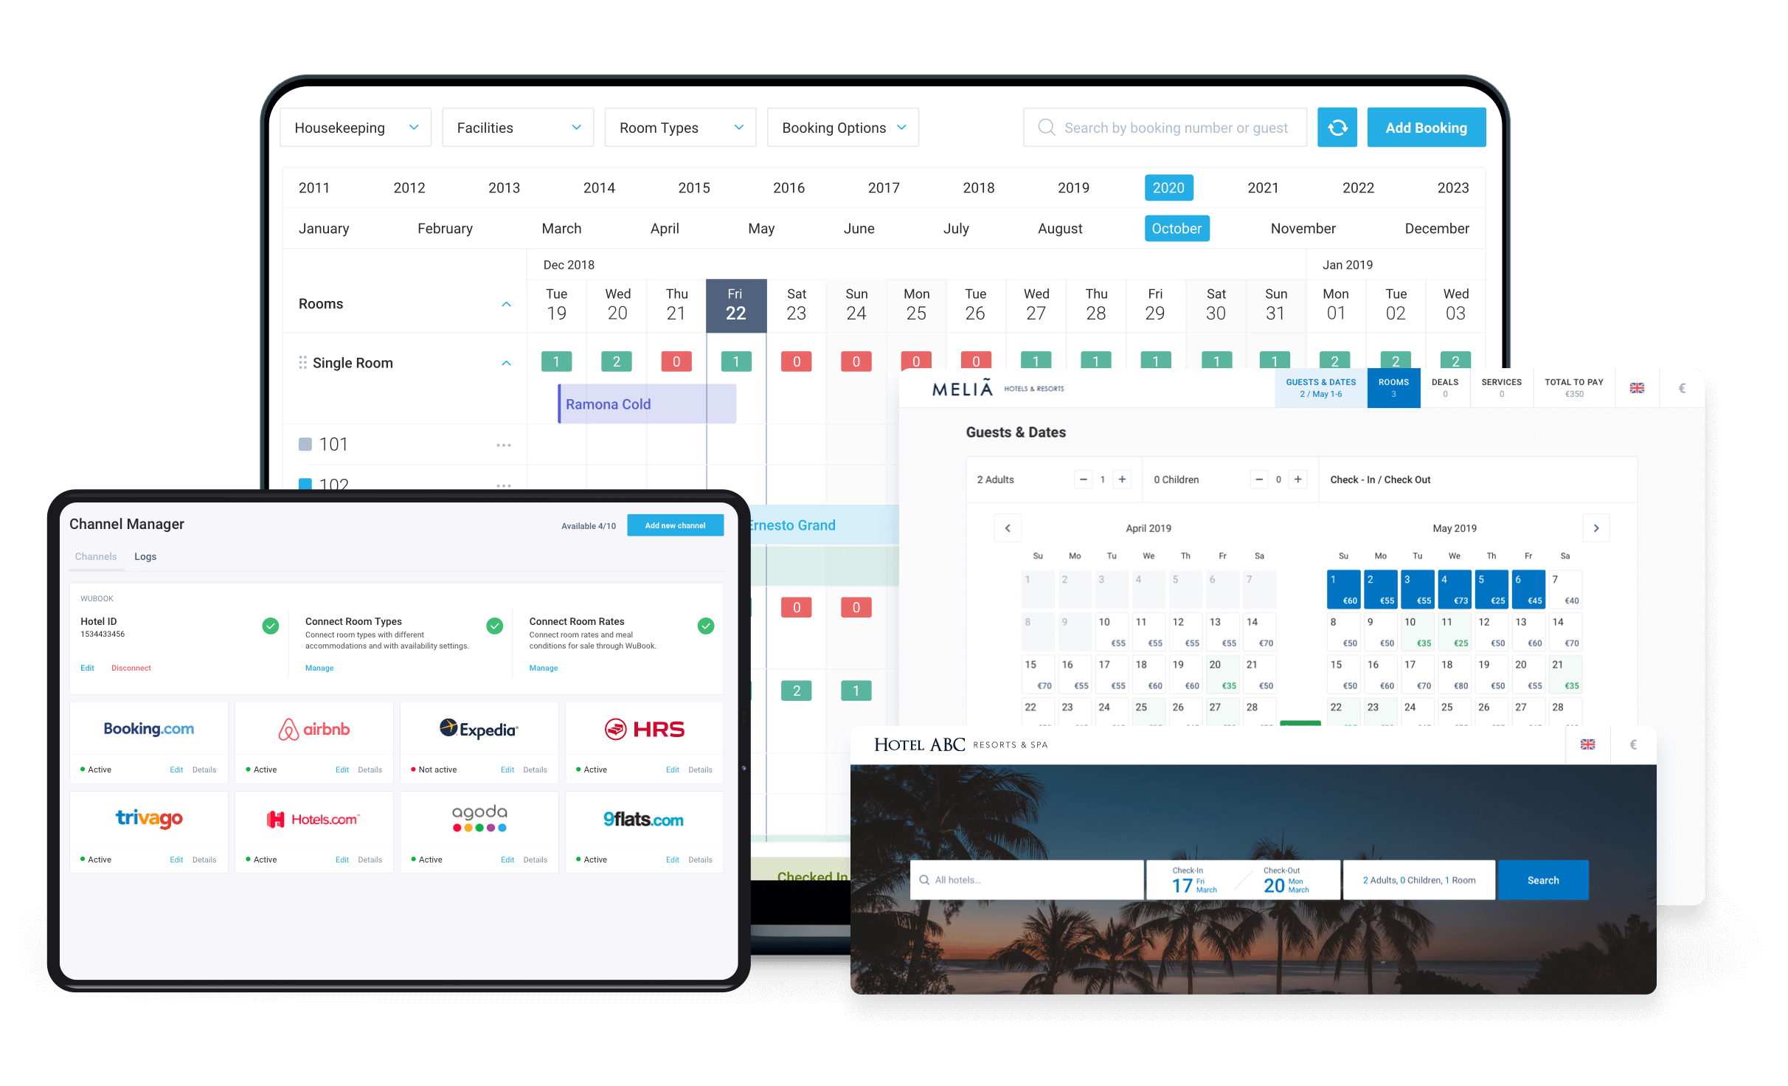1788x1086 pixels.
Task: Select October month tab
Action: (1177, 229)
